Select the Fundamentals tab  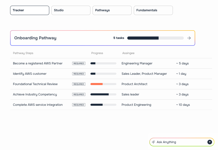click(153, 10)
